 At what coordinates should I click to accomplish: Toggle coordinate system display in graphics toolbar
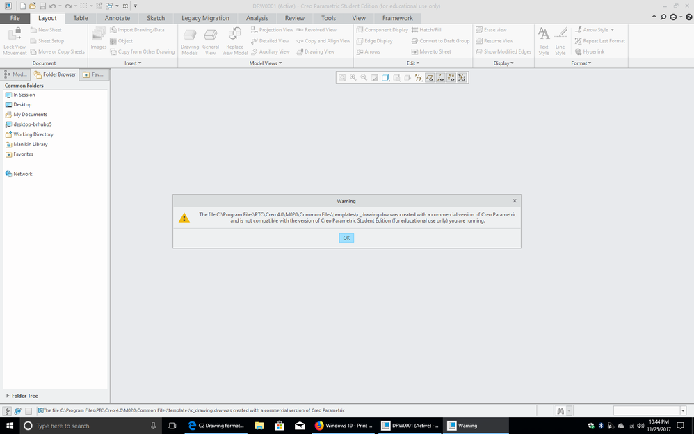(462, 77)
